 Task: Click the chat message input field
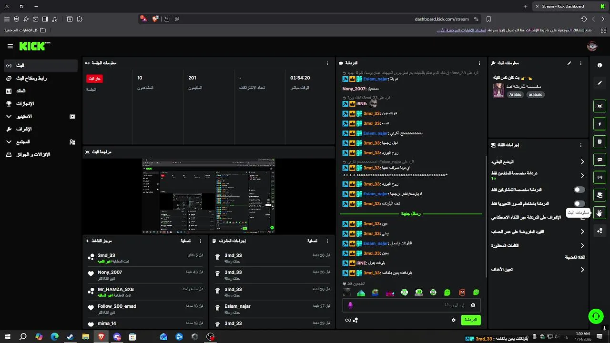click(x=411, y=305)
